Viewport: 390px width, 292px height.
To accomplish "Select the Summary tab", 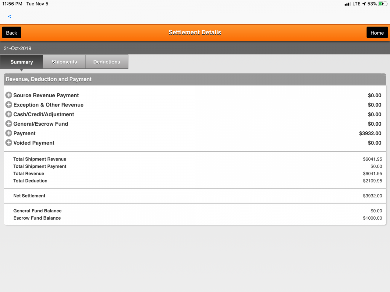I will [22, 62].
